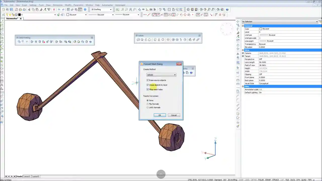Click Cancel in the Convert Mesh Dialog
The image size is (322, 181).
pos(174,115)
